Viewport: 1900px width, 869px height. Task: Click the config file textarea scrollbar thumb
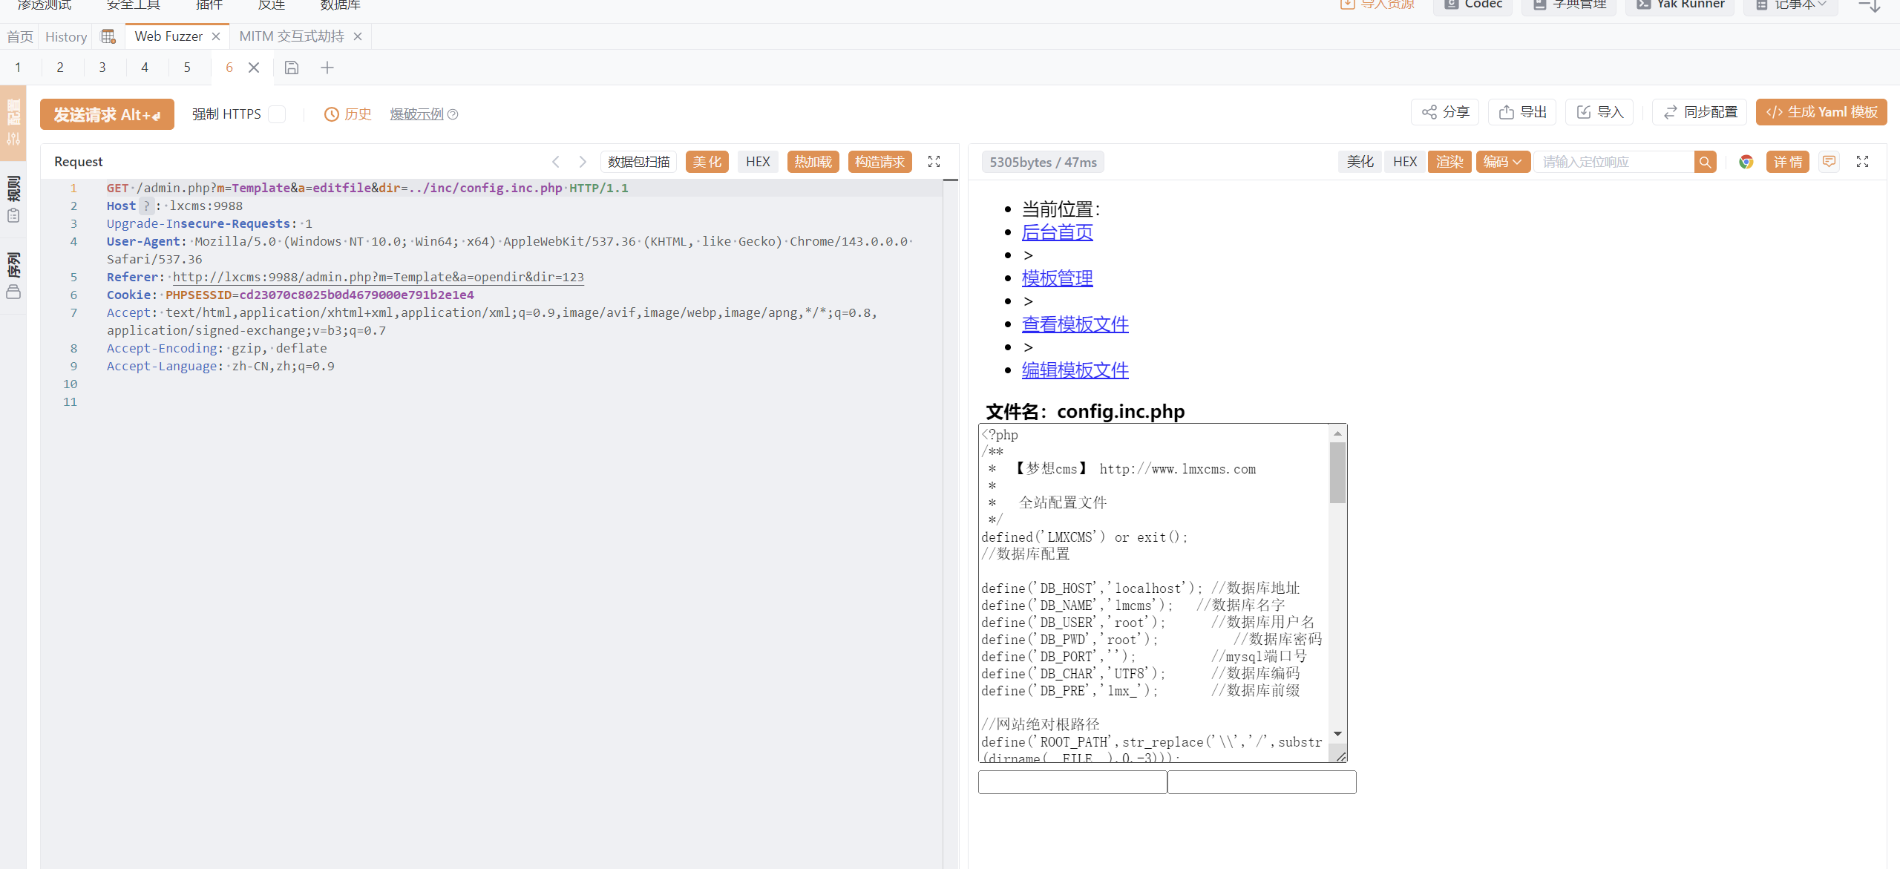tap(1337, 473)
